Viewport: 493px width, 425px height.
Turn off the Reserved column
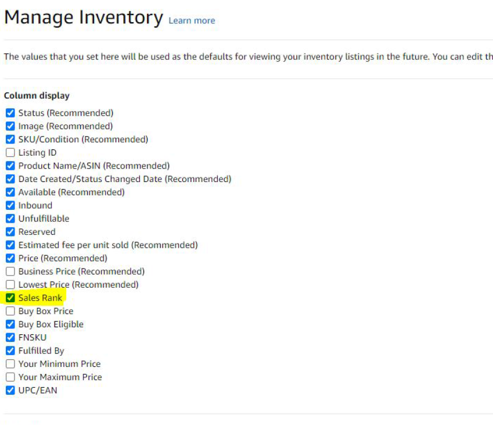pyautogui.click(x=10, y=232)
